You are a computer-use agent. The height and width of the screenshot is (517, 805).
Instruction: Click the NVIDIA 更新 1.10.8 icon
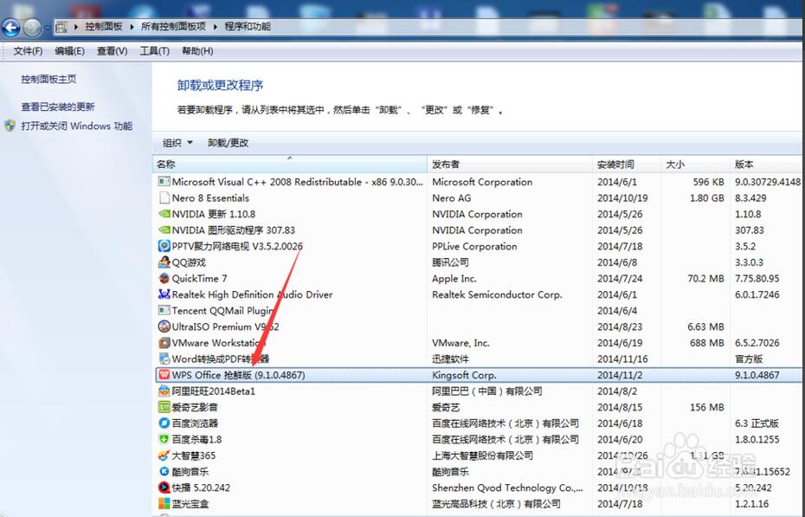click(164, 214)
